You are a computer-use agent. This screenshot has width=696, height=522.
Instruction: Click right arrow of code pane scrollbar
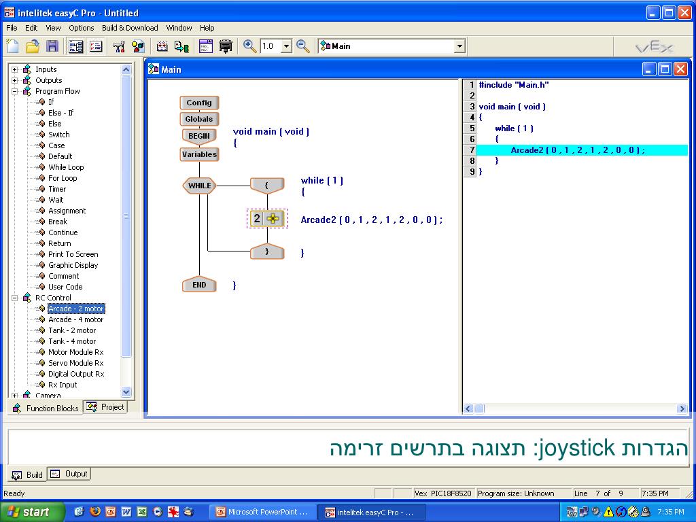click(682, 408)
